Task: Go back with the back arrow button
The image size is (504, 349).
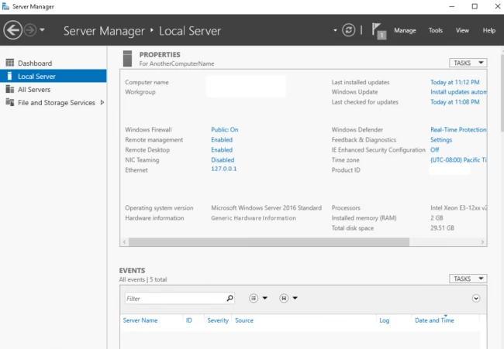Action: (12, 30)
